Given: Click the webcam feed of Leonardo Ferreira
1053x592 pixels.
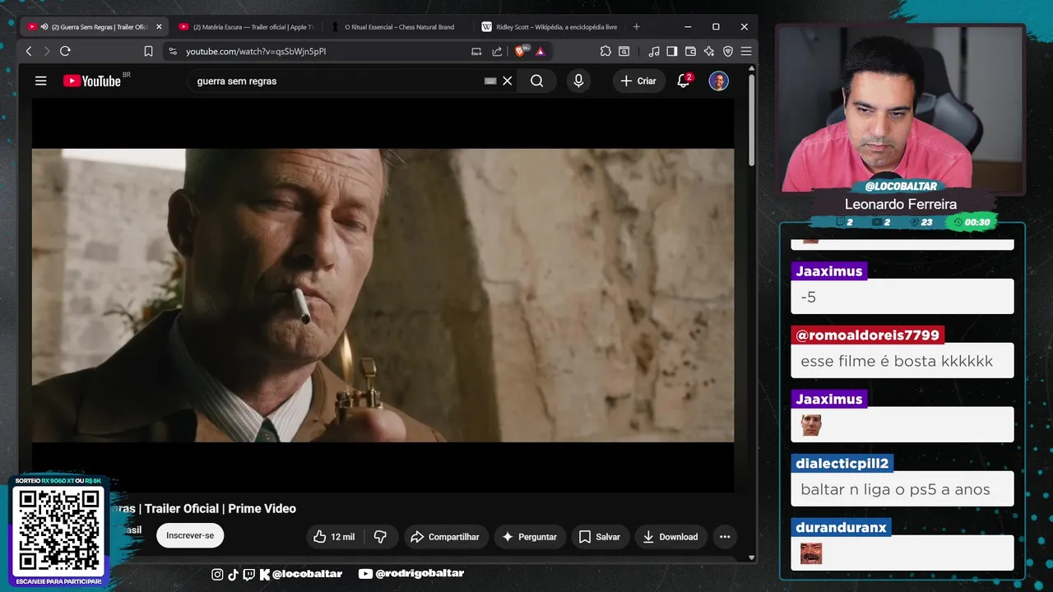Looking at the screenshot, I should (x=900, y=108).
